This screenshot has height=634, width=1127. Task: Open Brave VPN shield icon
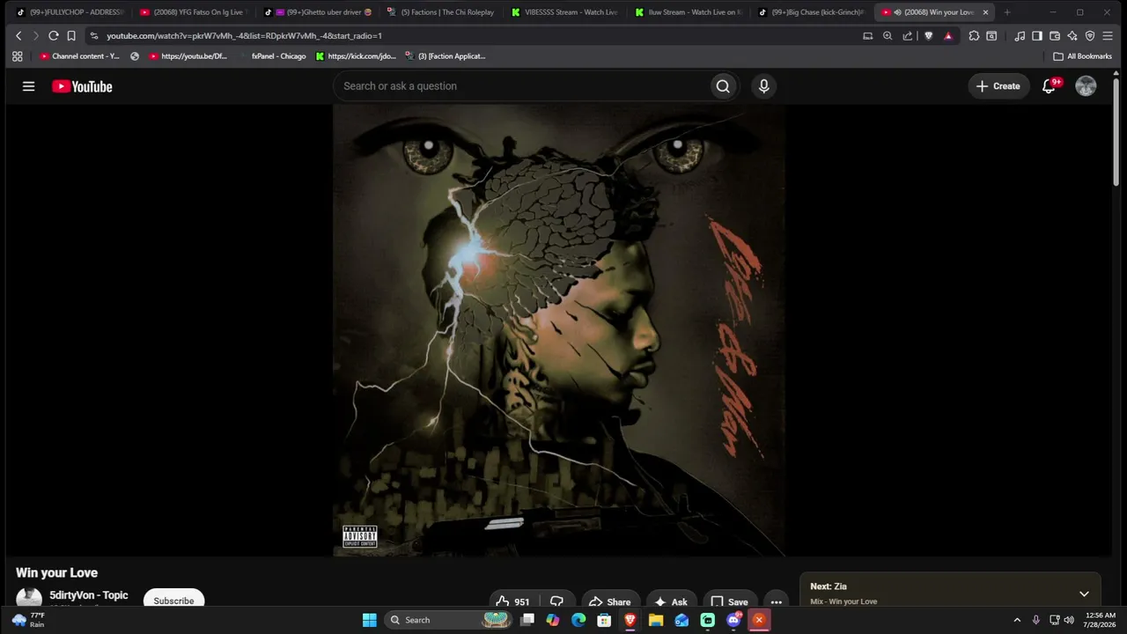coord(1090,36)
